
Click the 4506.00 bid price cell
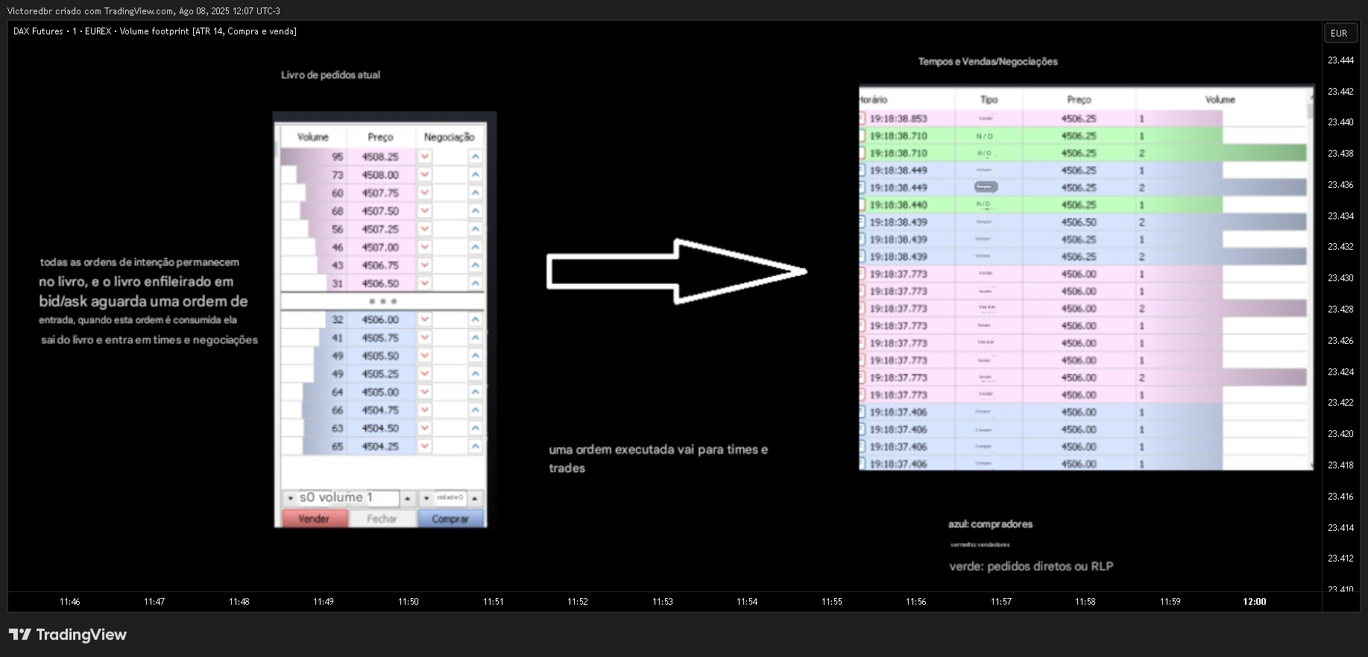click(380, 319)
